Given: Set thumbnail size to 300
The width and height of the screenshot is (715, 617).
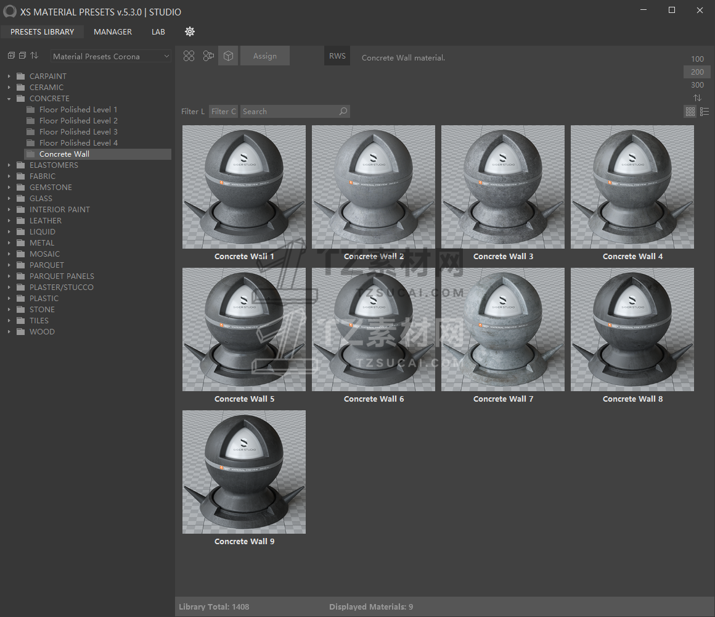Looking at the screenshot, I should 697,85.
